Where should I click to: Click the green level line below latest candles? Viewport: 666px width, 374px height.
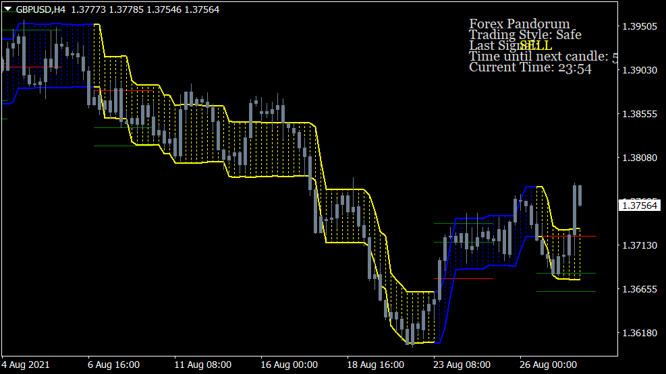click(x=565, y=292)
